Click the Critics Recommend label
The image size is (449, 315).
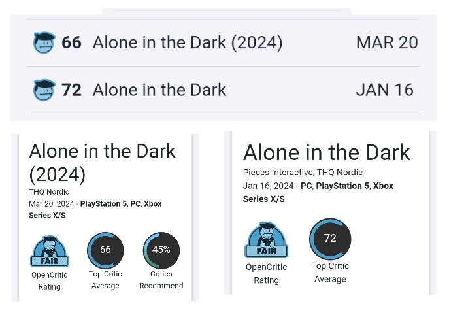[x=161, y=280]
